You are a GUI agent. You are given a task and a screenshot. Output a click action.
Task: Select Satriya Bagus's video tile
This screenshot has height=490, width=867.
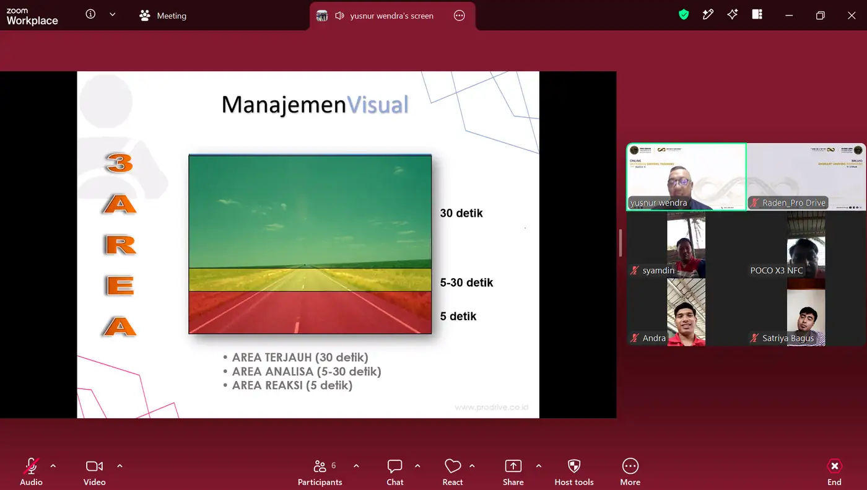click(x=806, y=312)
